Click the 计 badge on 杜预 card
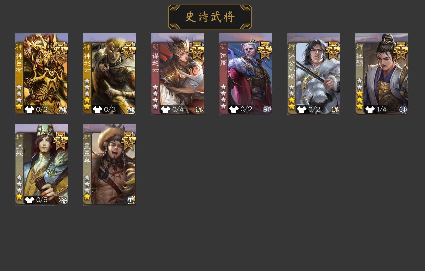 tap(403, 109)
